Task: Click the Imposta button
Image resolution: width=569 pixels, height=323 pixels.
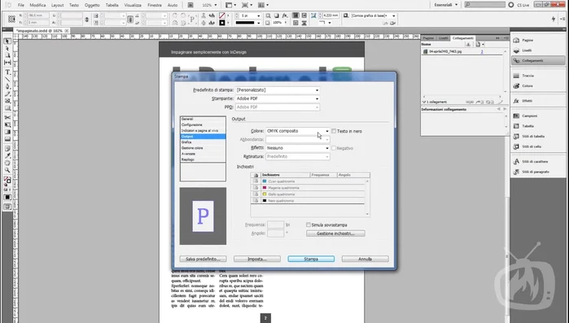Action: pos(257,259)
